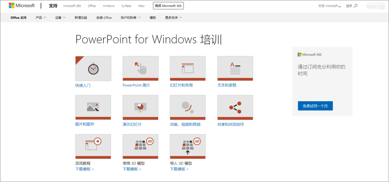Open the 快速入门 text link

pos(83,85)
